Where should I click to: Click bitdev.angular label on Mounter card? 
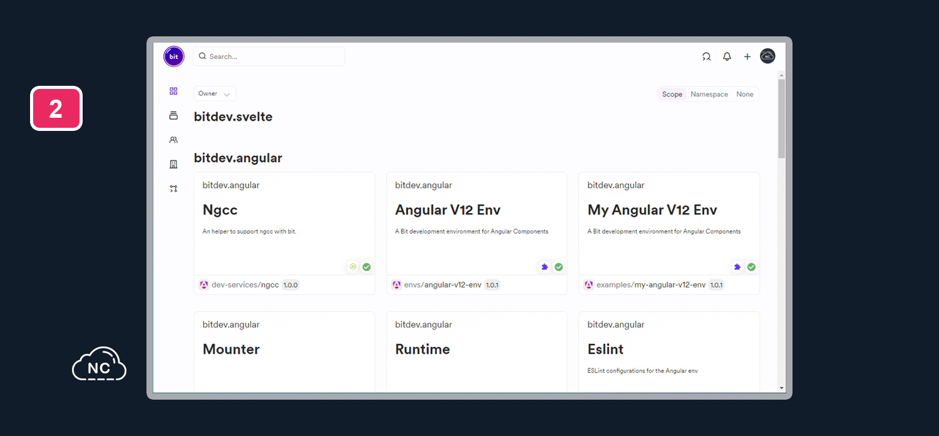click(x=231, y=324)
